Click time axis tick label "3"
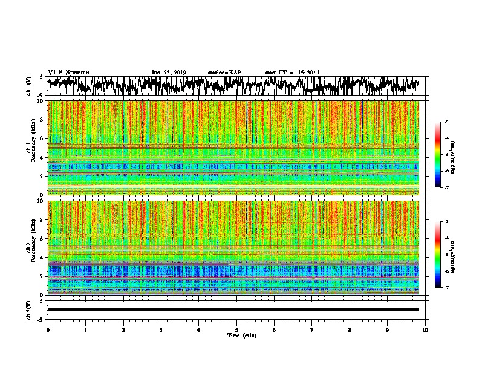 pyautogui.click(x=161, y=330)
